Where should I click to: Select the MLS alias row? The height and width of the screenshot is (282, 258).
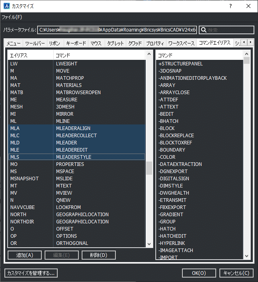pos(77,157)
